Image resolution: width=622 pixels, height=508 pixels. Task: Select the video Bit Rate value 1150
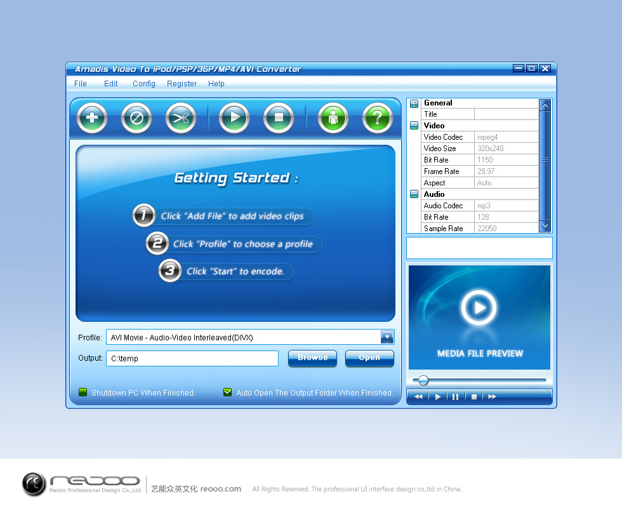(485, 160)
